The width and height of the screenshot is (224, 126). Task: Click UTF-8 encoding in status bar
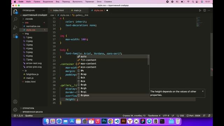[x=166, y=115]
